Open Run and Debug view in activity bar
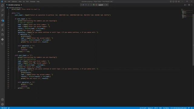Screen dimensions: 194x109 2,20
